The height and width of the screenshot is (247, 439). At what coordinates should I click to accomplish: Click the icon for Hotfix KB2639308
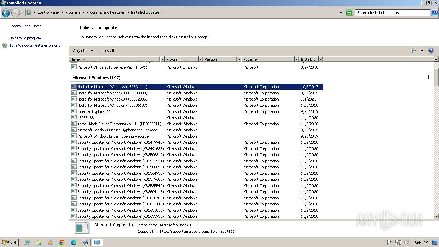74,93
